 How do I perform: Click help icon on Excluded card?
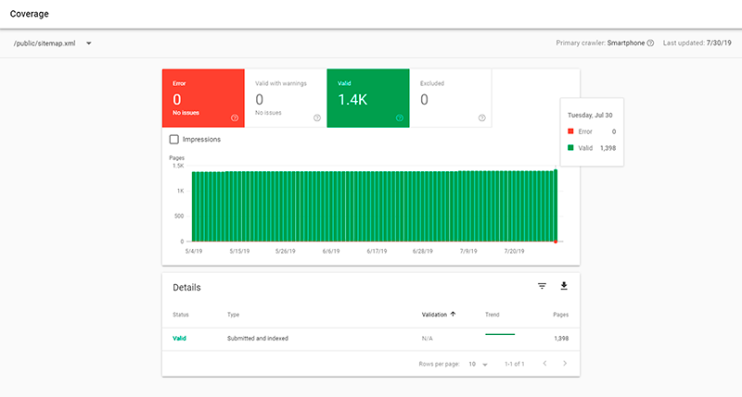pos(481,118)
